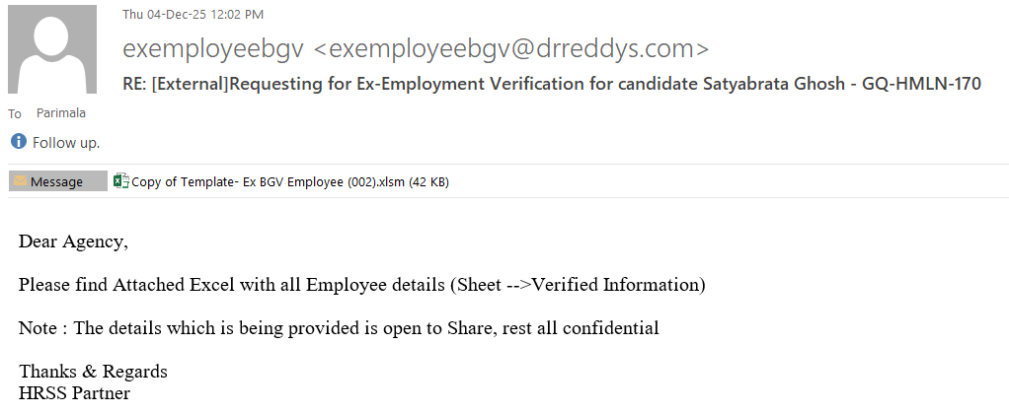Click the recipient name Parimala
The image size is (1009, 414).
tap(62, 113)
